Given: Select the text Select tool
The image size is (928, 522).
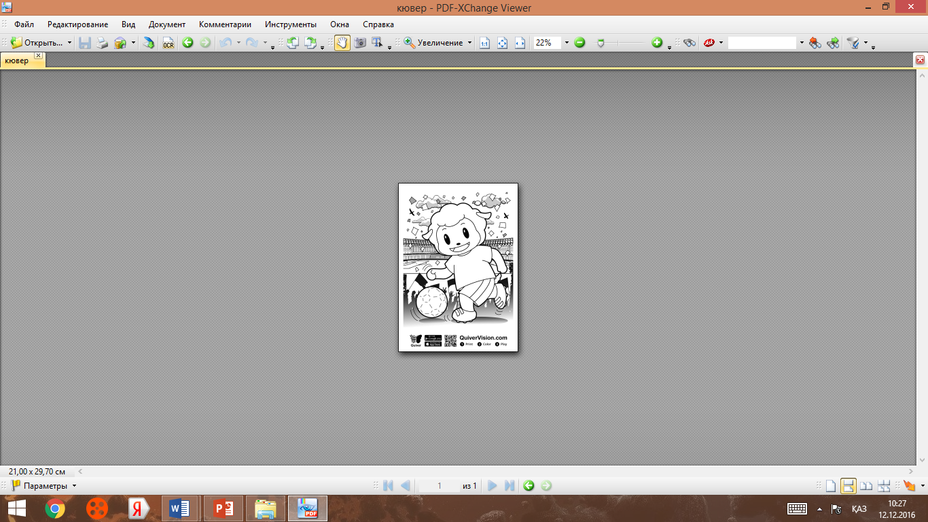Looking at the screenshot, I should pos(378,43).
